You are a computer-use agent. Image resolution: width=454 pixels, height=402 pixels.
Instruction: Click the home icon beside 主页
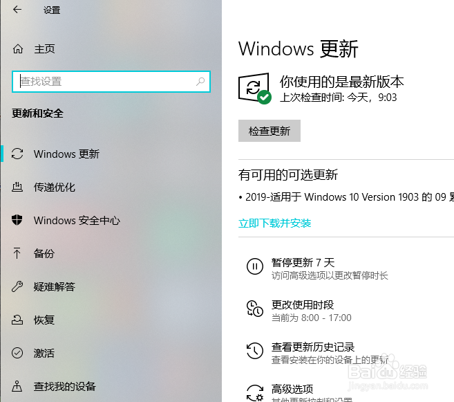click(18, 49)
